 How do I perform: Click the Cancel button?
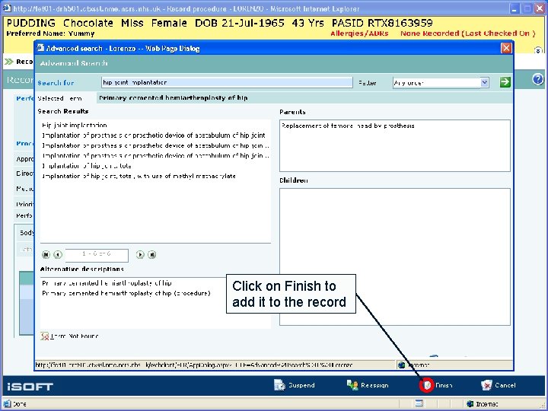pos(498,385)
